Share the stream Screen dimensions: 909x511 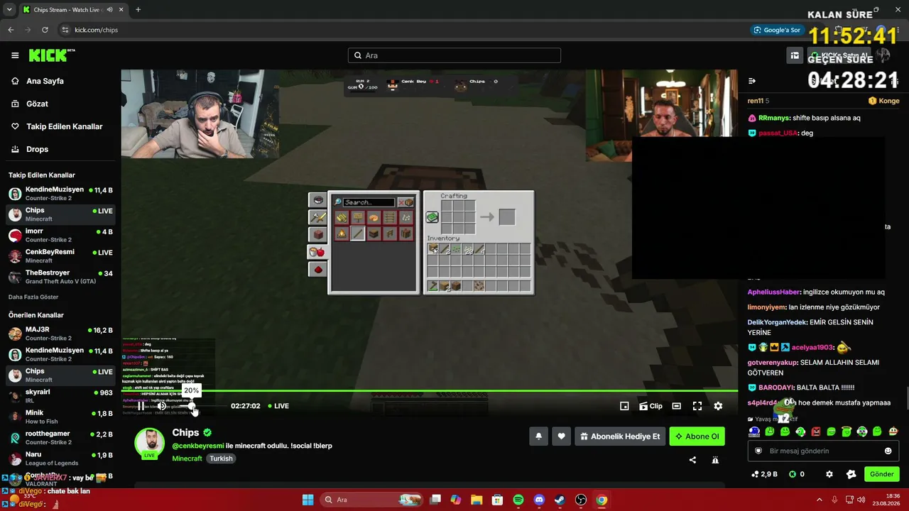point(692,460)
